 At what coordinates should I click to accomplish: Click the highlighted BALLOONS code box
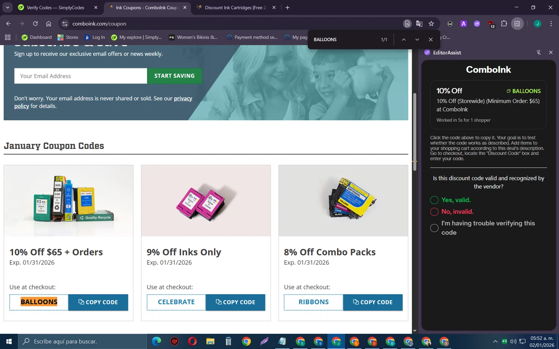39,302
